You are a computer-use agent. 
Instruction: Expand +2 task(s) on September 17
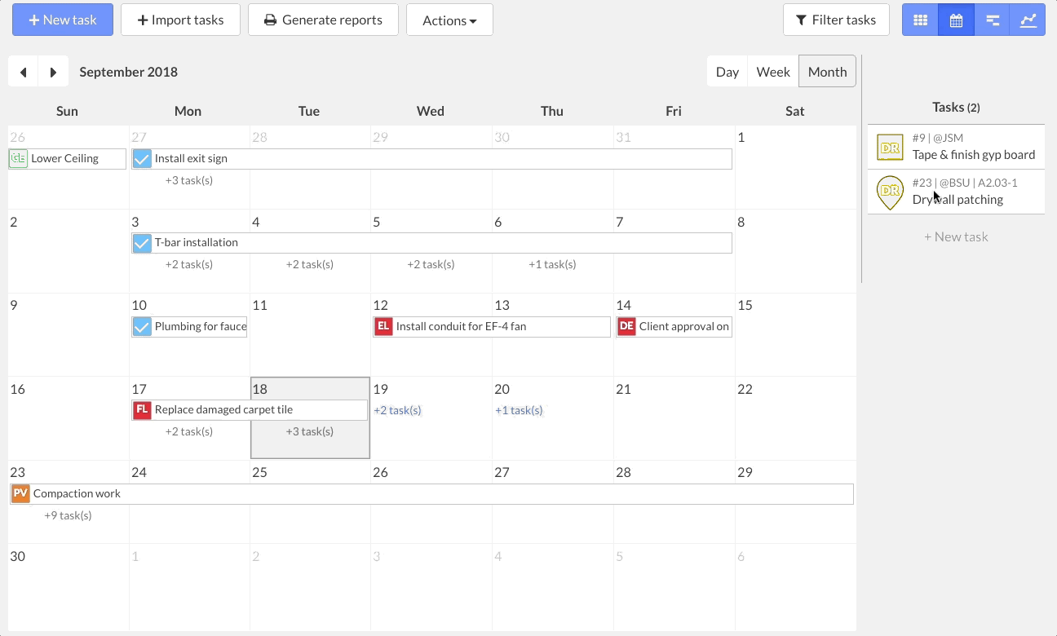pos(188,431)
